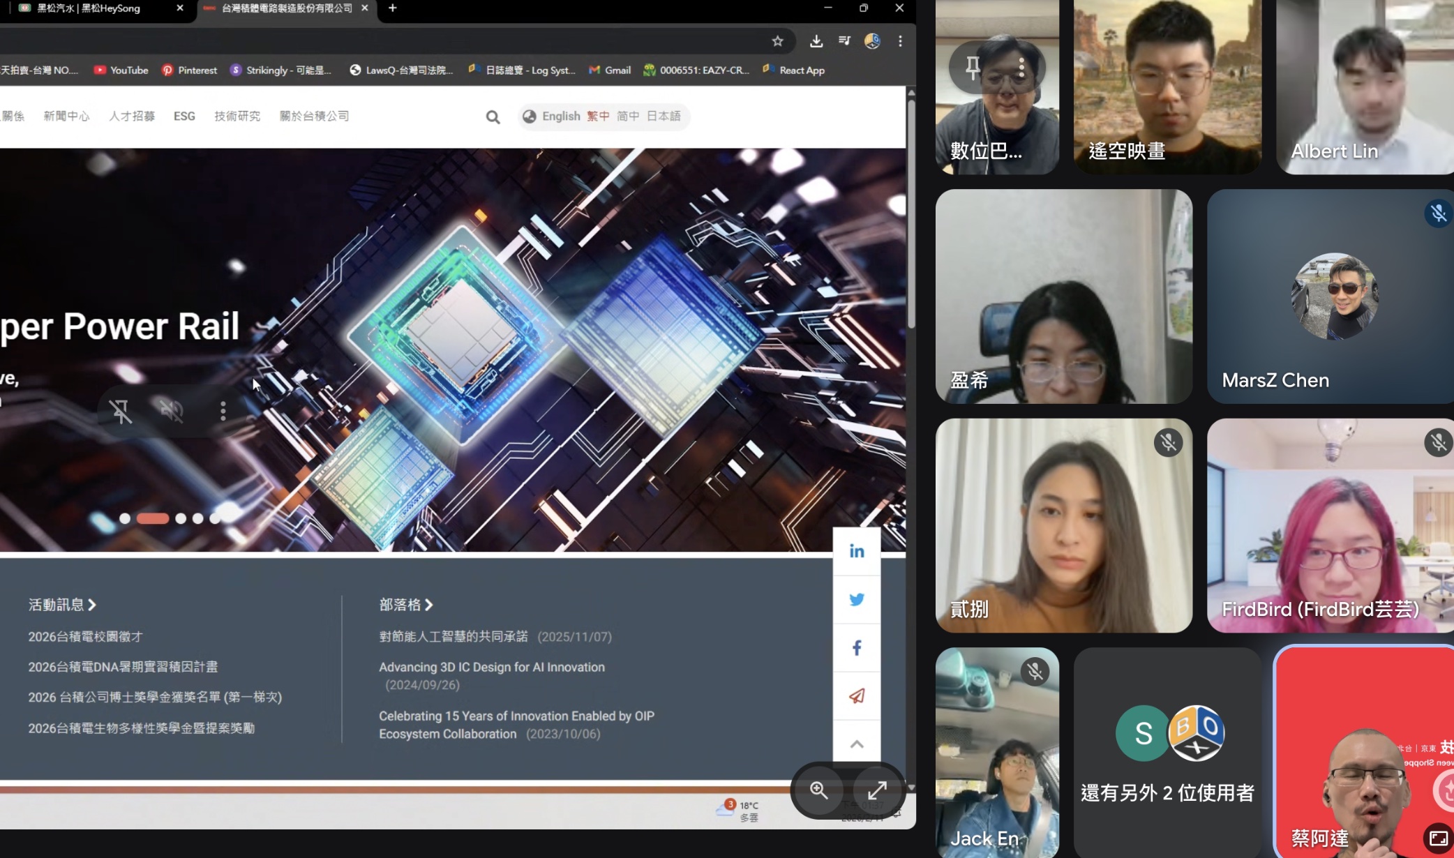Open 2026台積電校園徵才 news item
Viewport: 1454px width, 858px height.
coord(85,636)
